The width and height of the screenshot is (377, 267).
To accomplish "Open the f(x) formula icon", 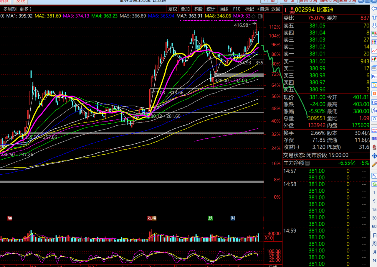I will coord(374,110).
